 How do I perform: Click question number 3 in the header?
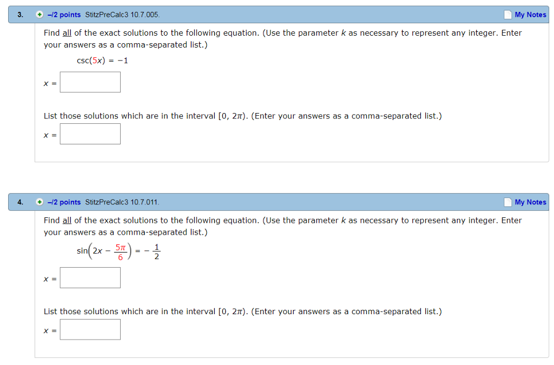pyautogui.click(x=20, y=15)
